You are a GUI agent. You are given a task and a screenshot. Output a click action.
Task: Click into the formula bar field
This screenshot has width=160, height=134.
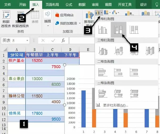(82, 41)
